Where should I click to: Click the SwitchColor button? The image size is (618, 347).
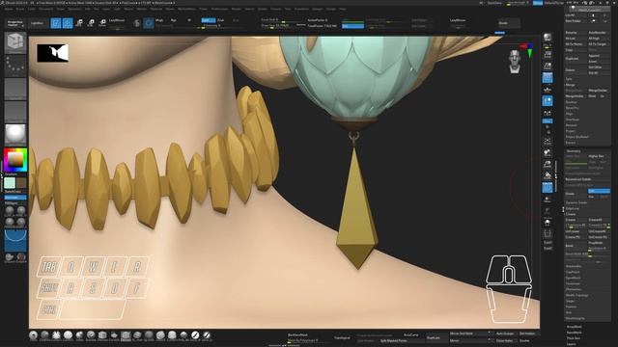tap(13, 192)
